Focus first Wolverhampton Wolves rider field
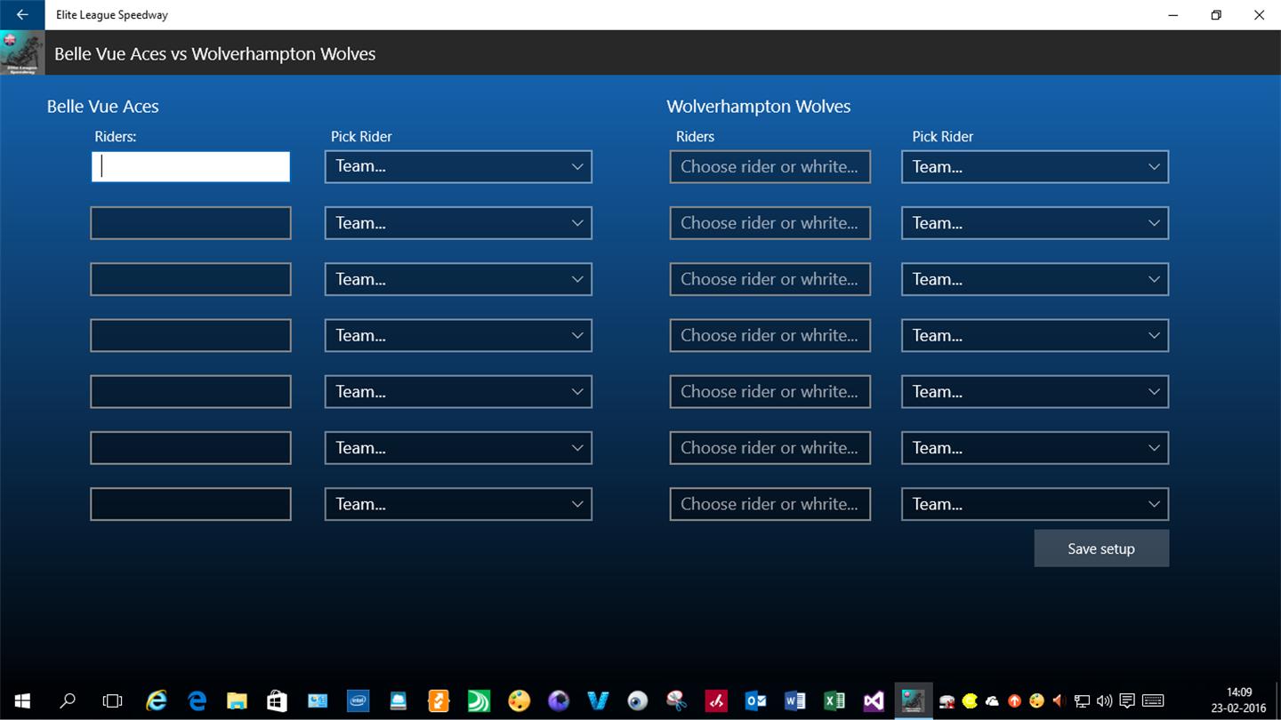Image resolution: width=1281 pixels, height=720 pixels. click(770, 166)
